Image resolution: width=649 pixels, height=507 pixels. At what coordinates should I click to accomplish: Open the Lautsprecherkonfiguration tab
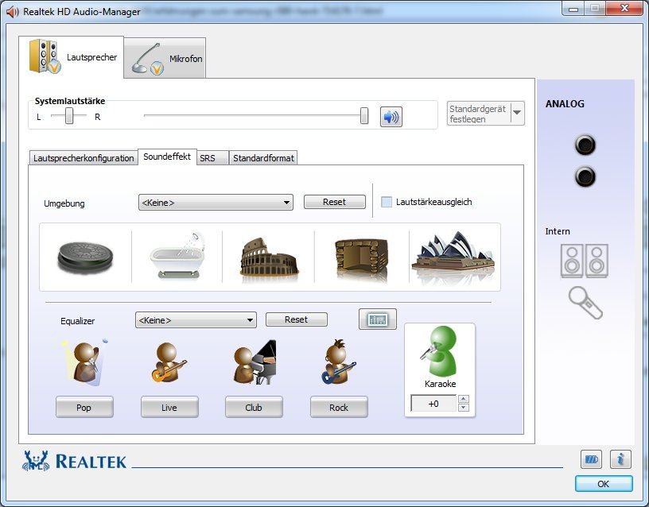84,158
